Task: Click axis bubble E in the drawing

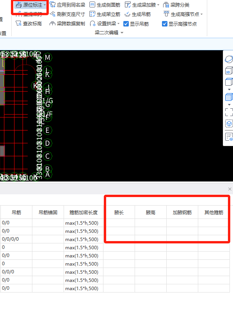Action: pyautogui.click(x=48, y=130)
